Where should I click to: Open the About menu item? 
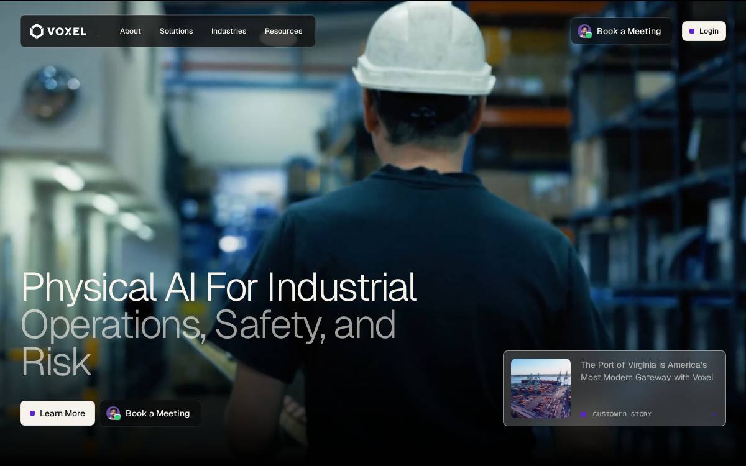click(131, 31)
